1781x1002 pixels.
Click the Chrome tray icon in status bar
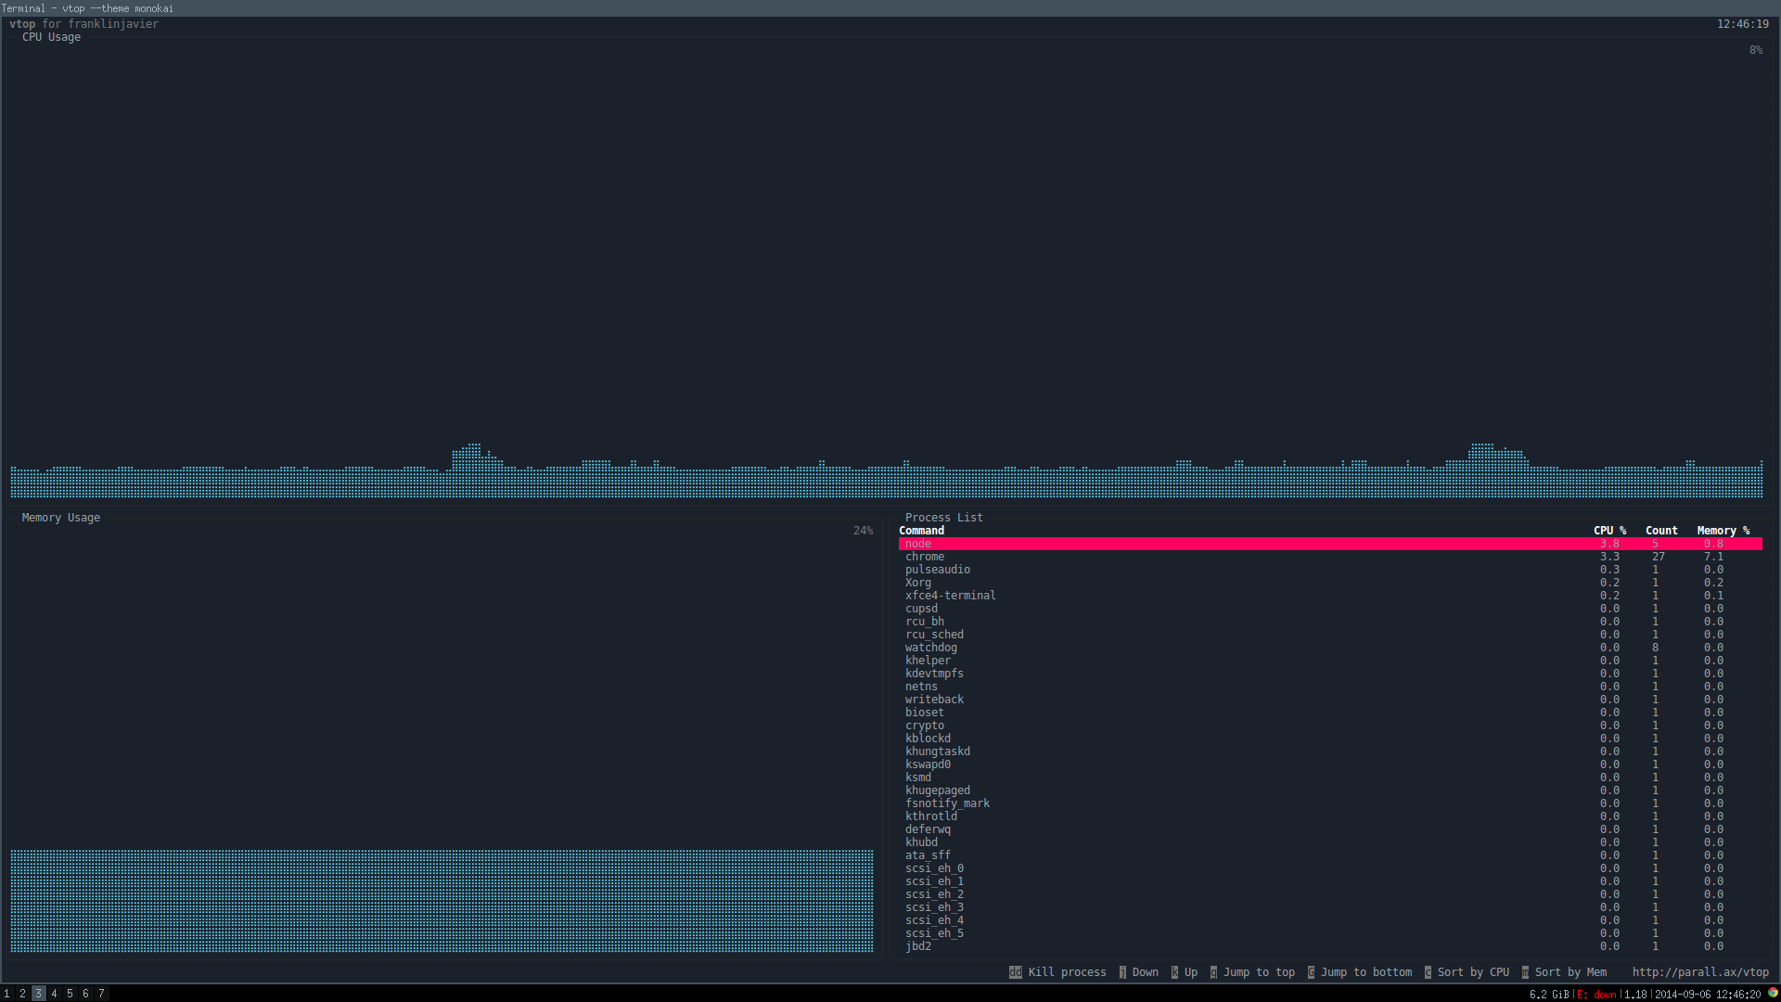(x=1773, y=993)
